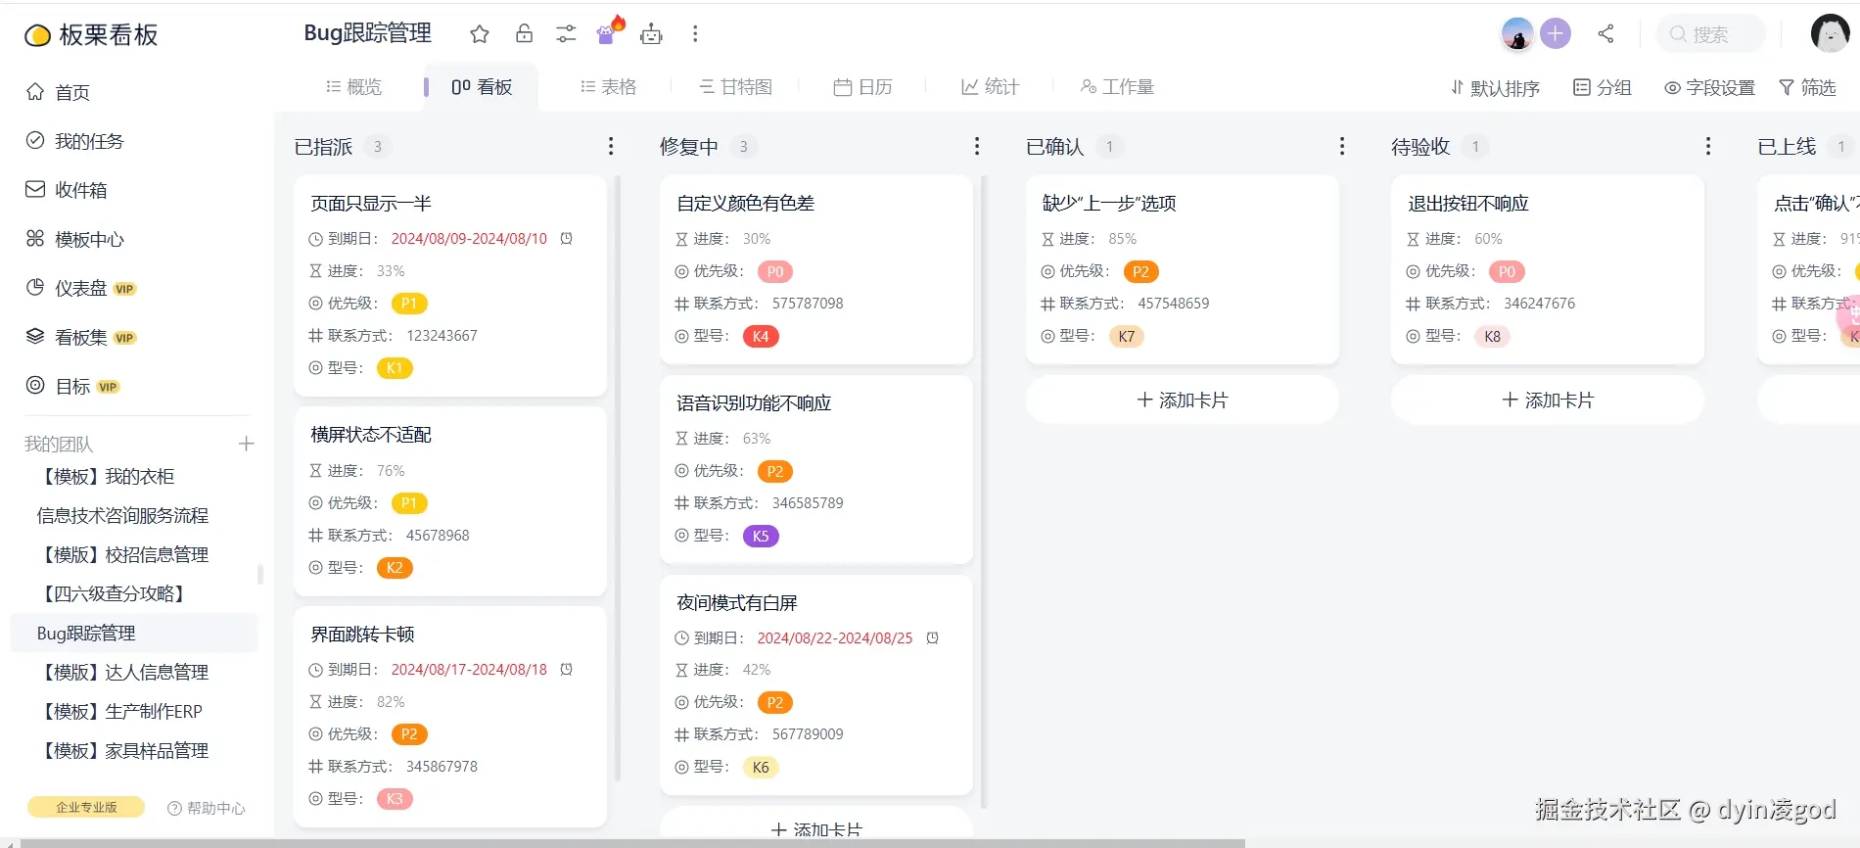Viewport: 1860px width, 848px height.
Task: Open 待验收 column options menu
Action: pyautogui.click(x=1708, y=146)
